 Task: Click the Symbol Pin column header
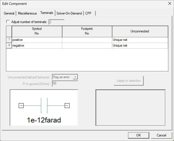click(x=37, y=31)
